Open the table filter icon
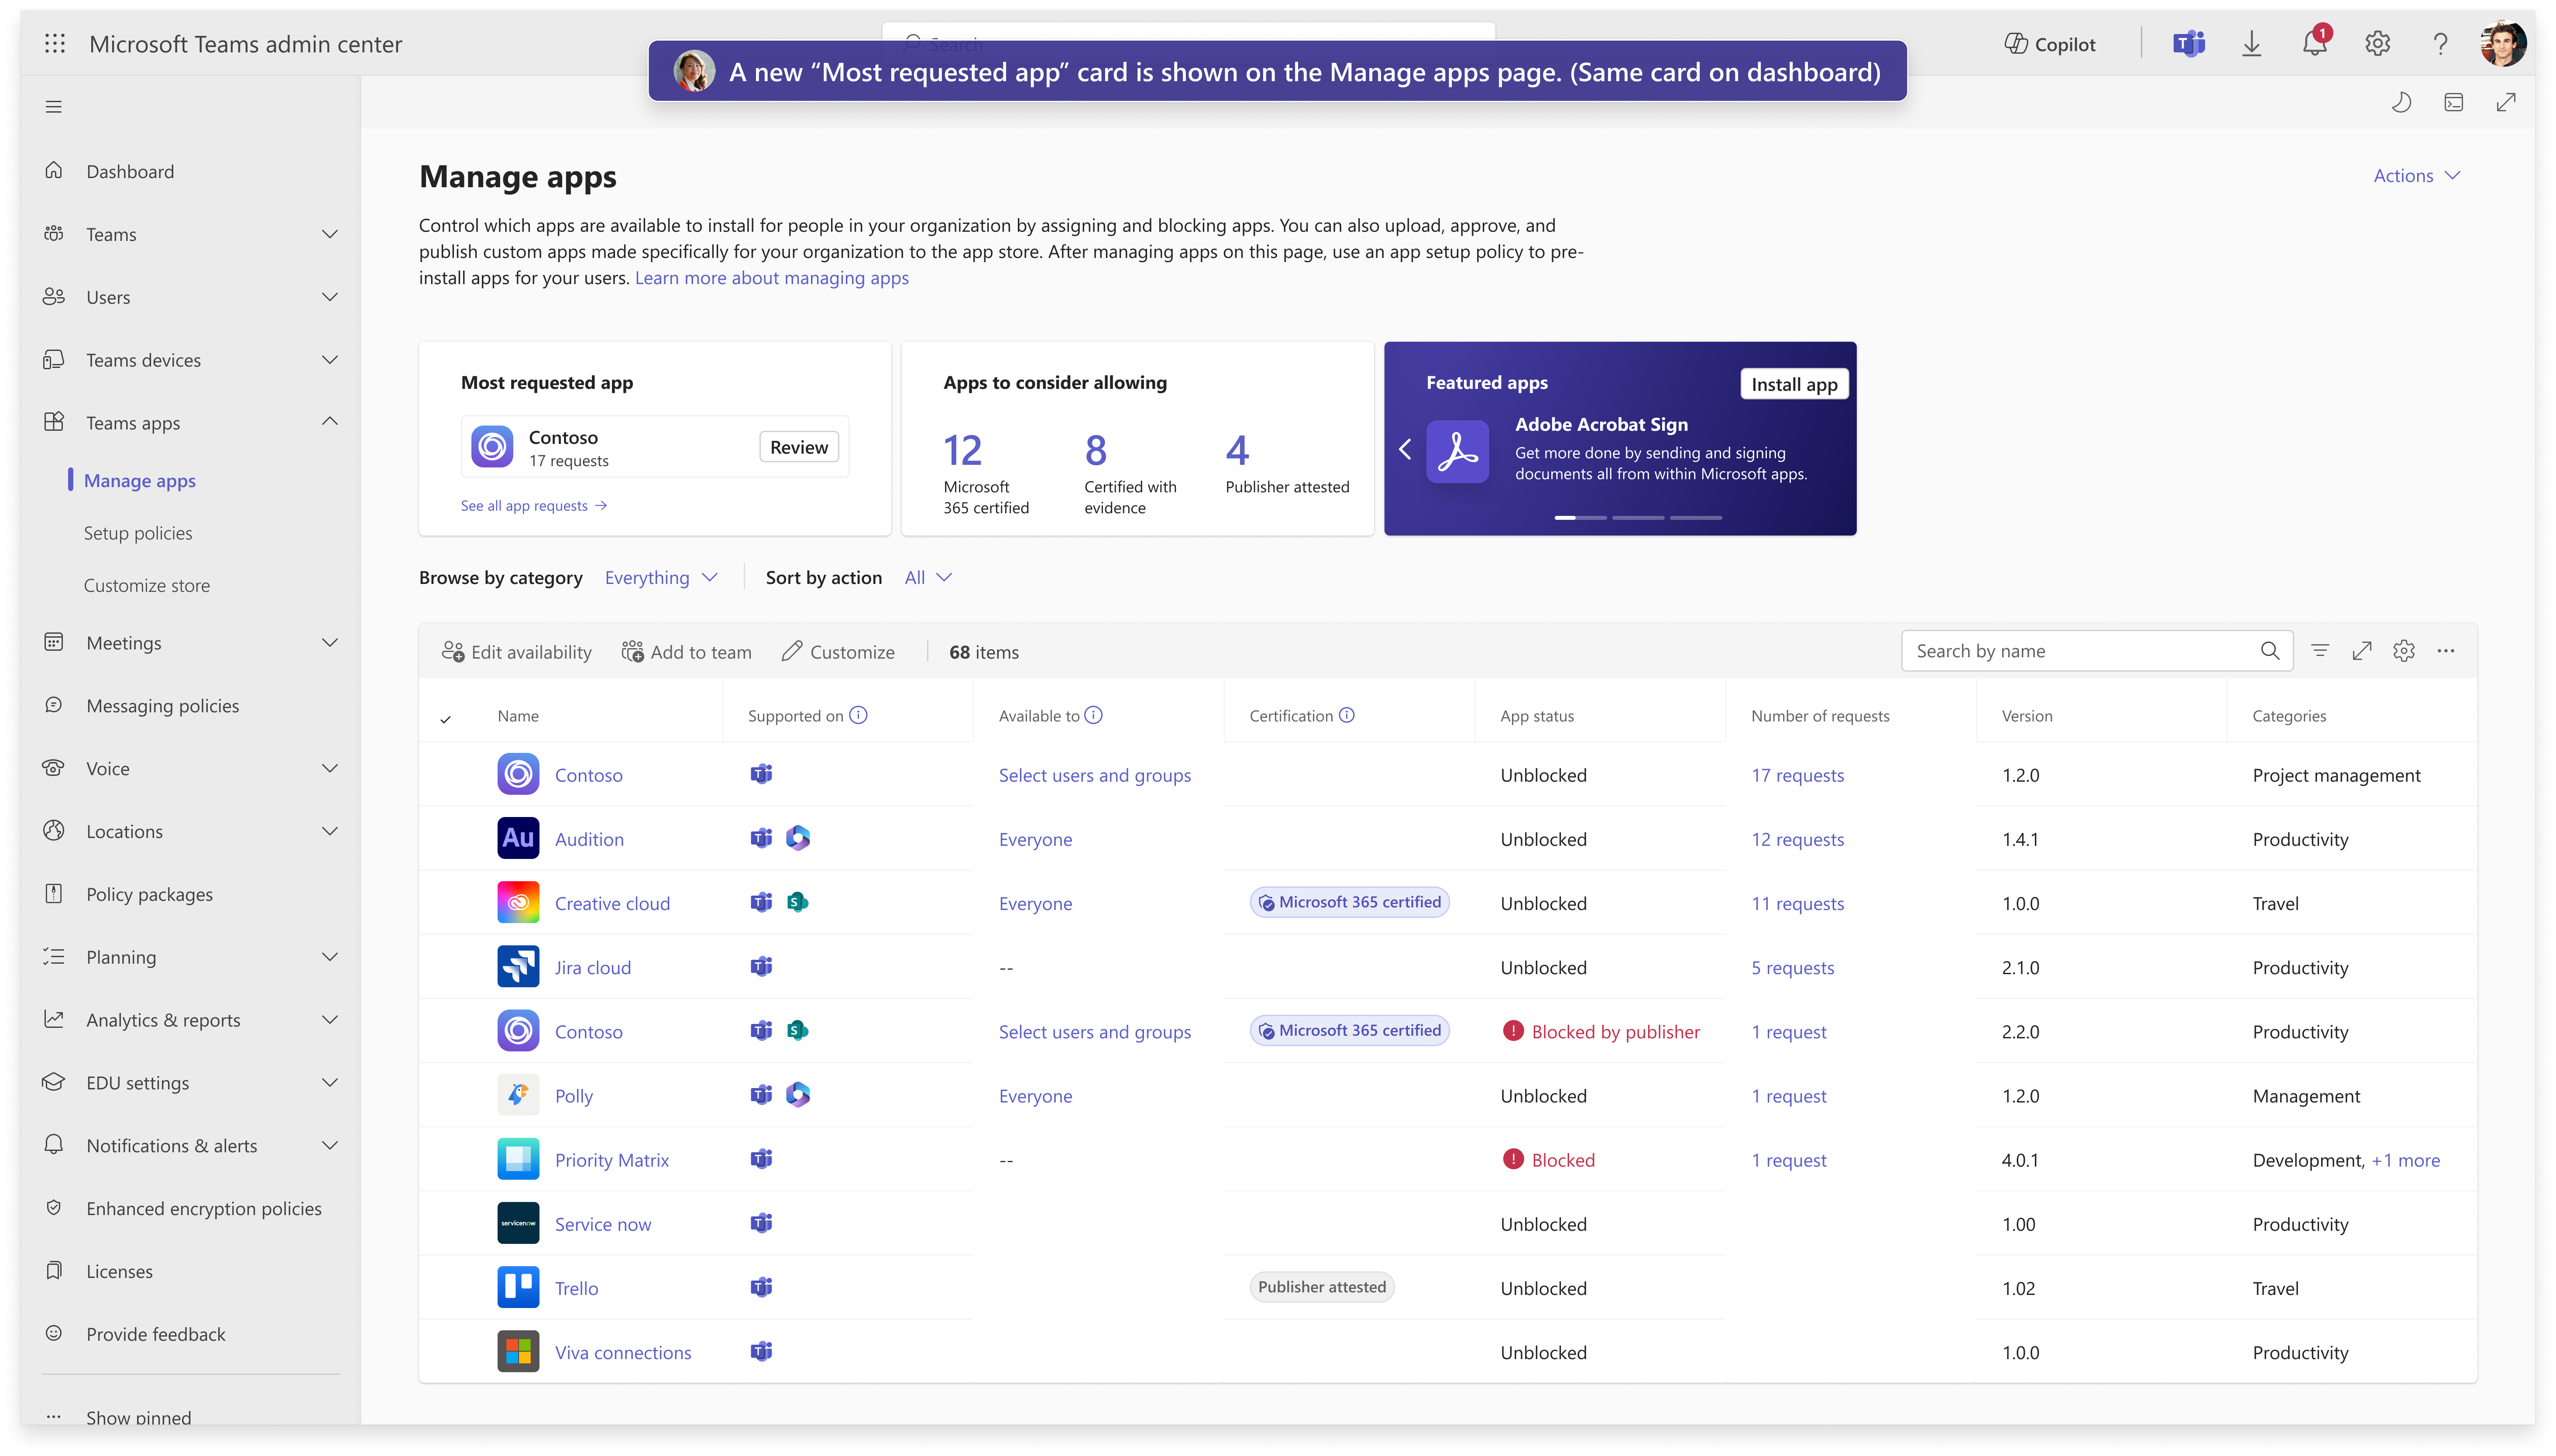This screenshot has height=1456, width=2556. (2320, 652)
